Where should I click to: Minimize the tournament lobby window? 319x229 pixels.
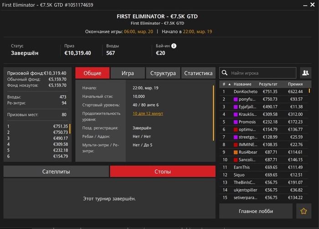(x=305, y=5)
